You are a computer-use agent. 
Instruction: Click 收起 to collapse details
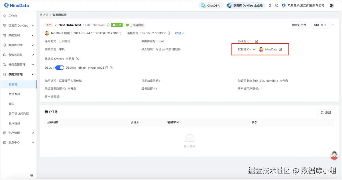(x=180, y=33)
